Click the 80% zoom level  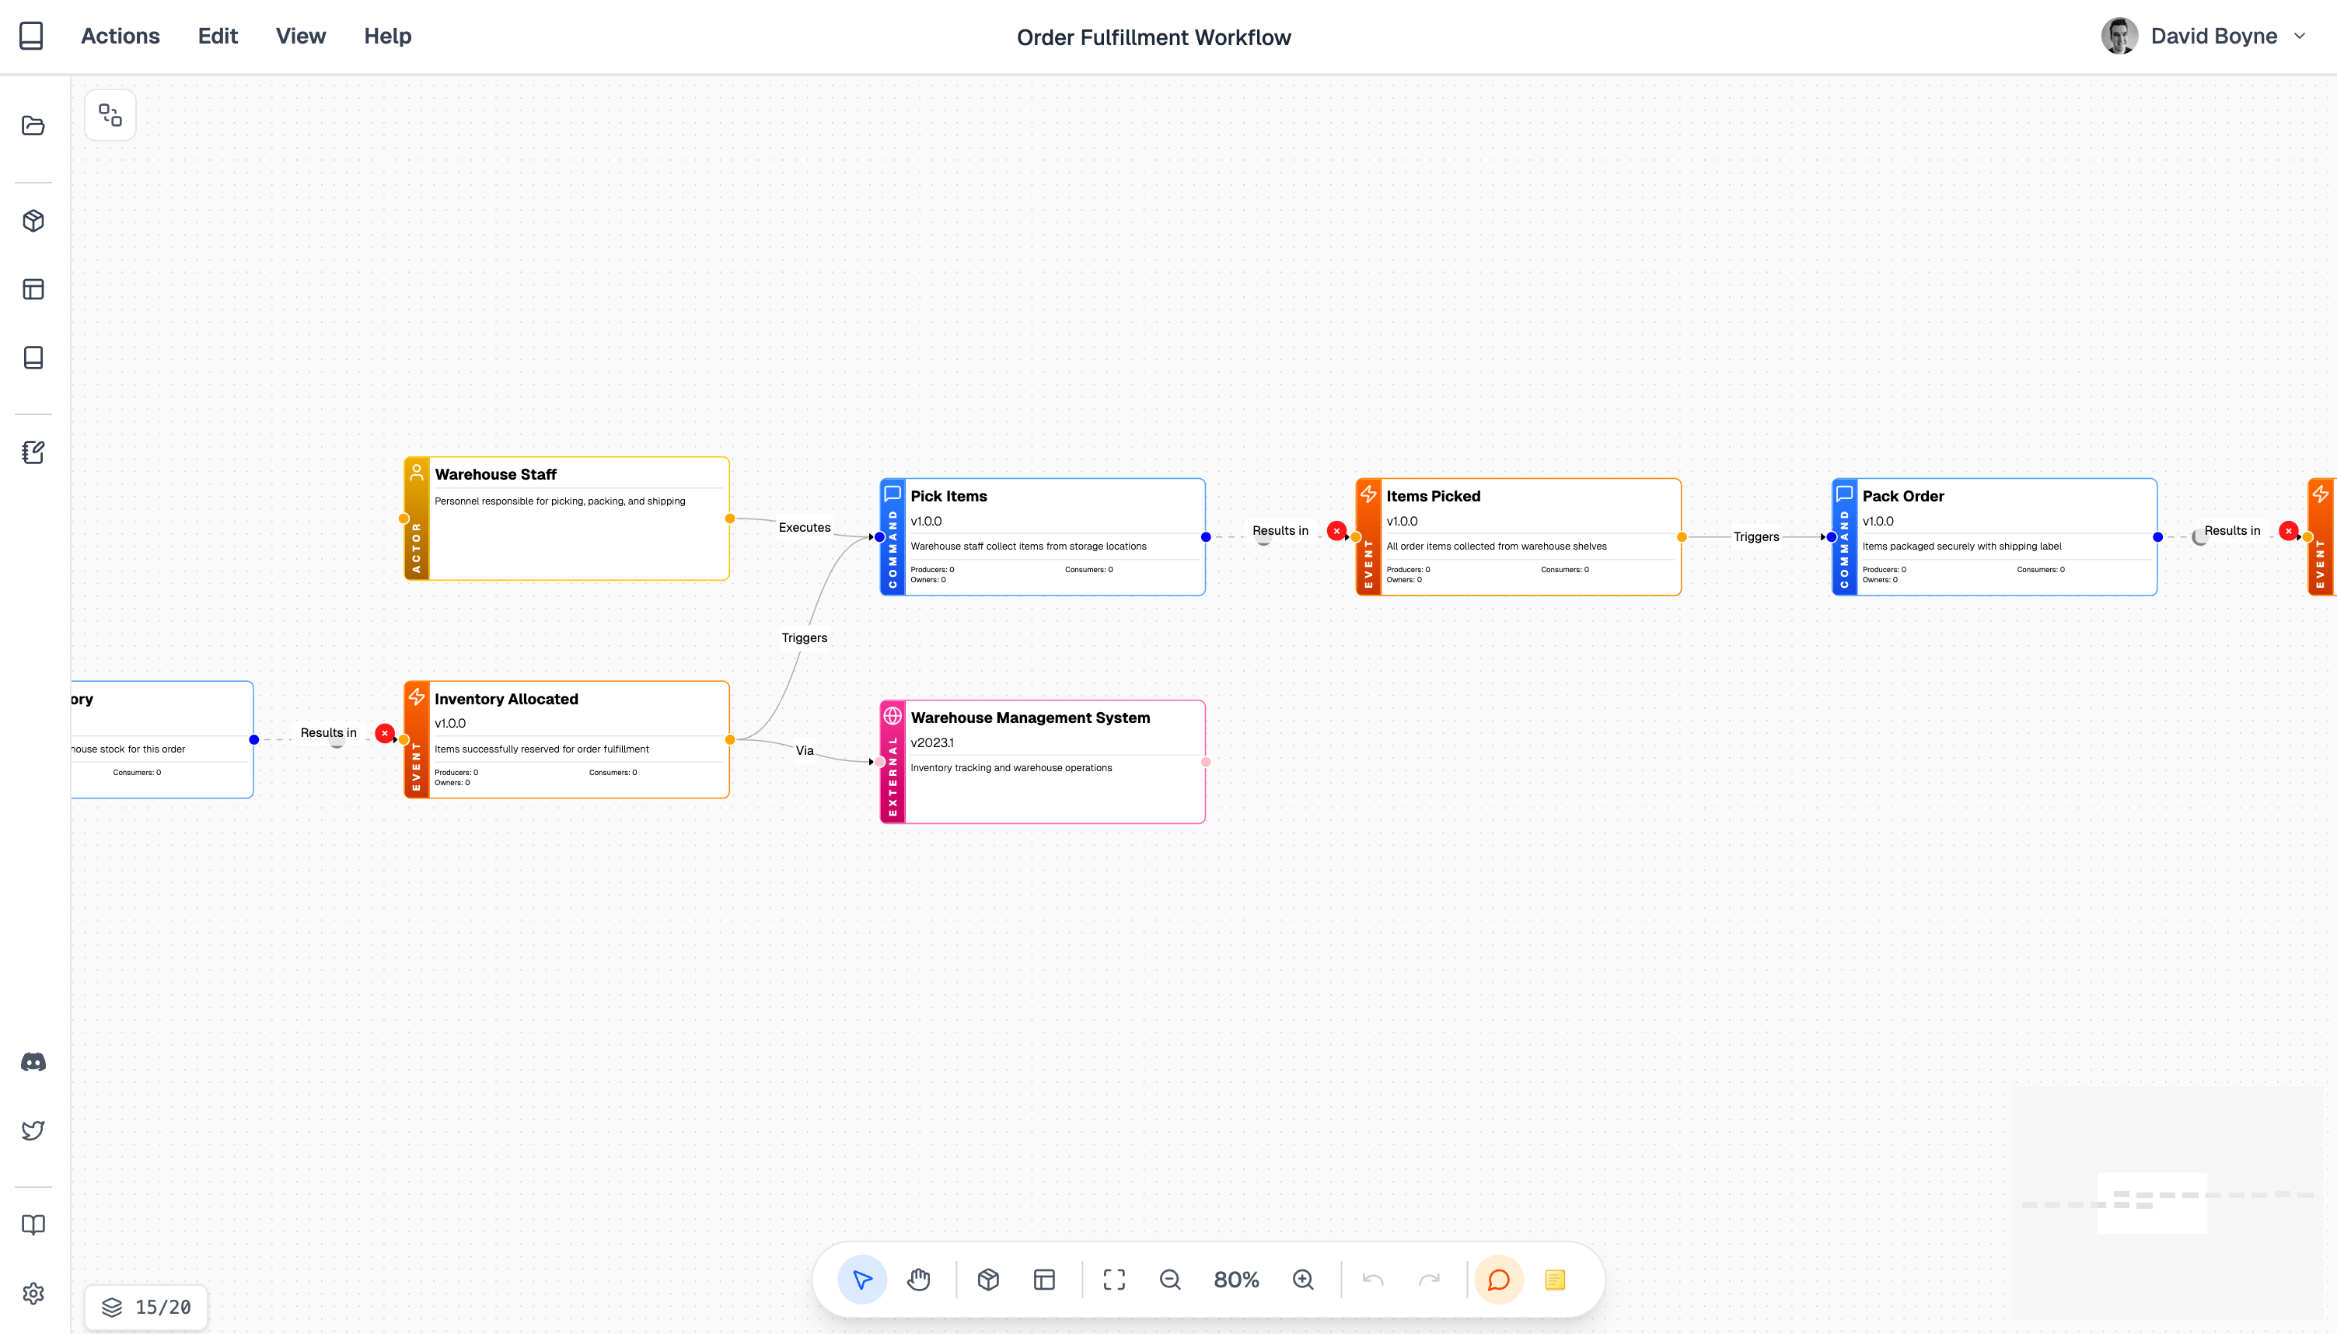coord(1236,1279)
